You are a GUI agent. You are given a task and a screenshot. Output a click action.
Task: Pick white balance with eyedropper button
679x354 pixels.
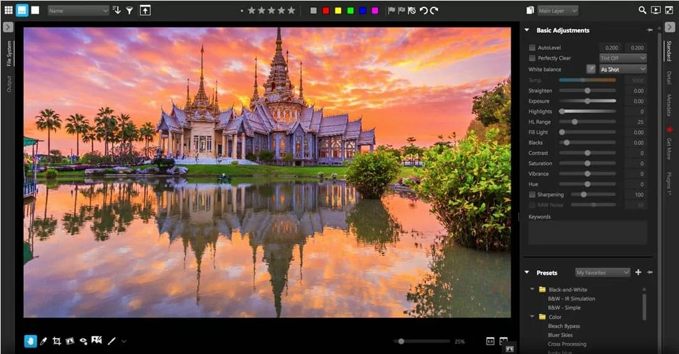(591, 69)
